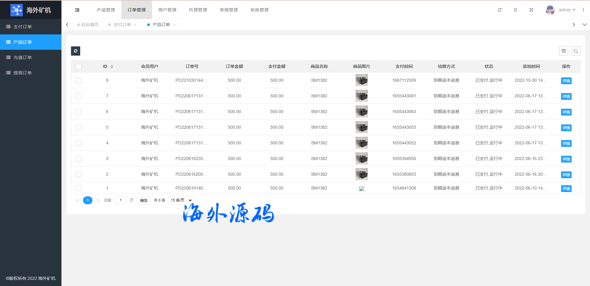Image resolution: width=590 pixels, height=286 pixels.
Task: Toggle fullscreen with the expand icon
Action: [531, 10]
